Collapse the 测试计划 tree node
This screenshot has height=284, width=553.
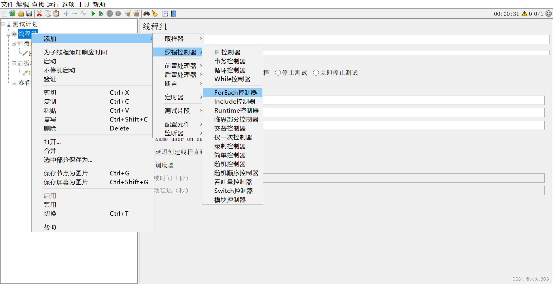[x=3, y=24]
